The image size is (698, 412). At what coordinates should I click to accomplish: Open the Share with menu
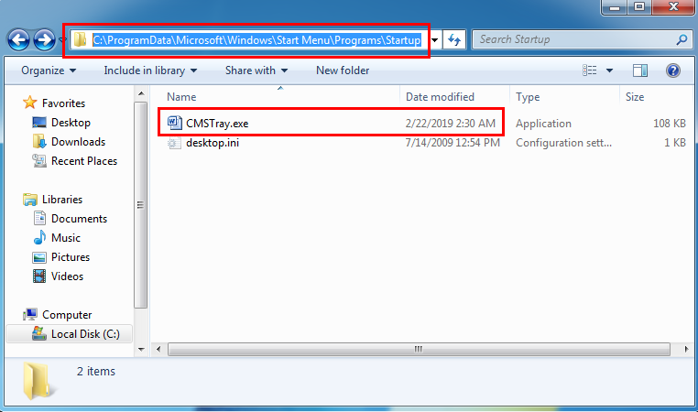pos(256,70)
